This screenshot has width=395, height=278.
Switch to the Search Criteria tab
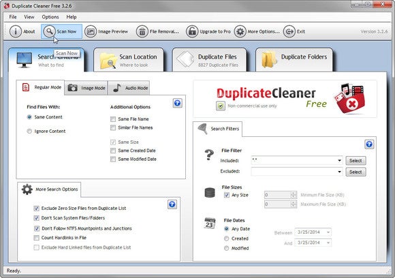[x=46, y=60]
